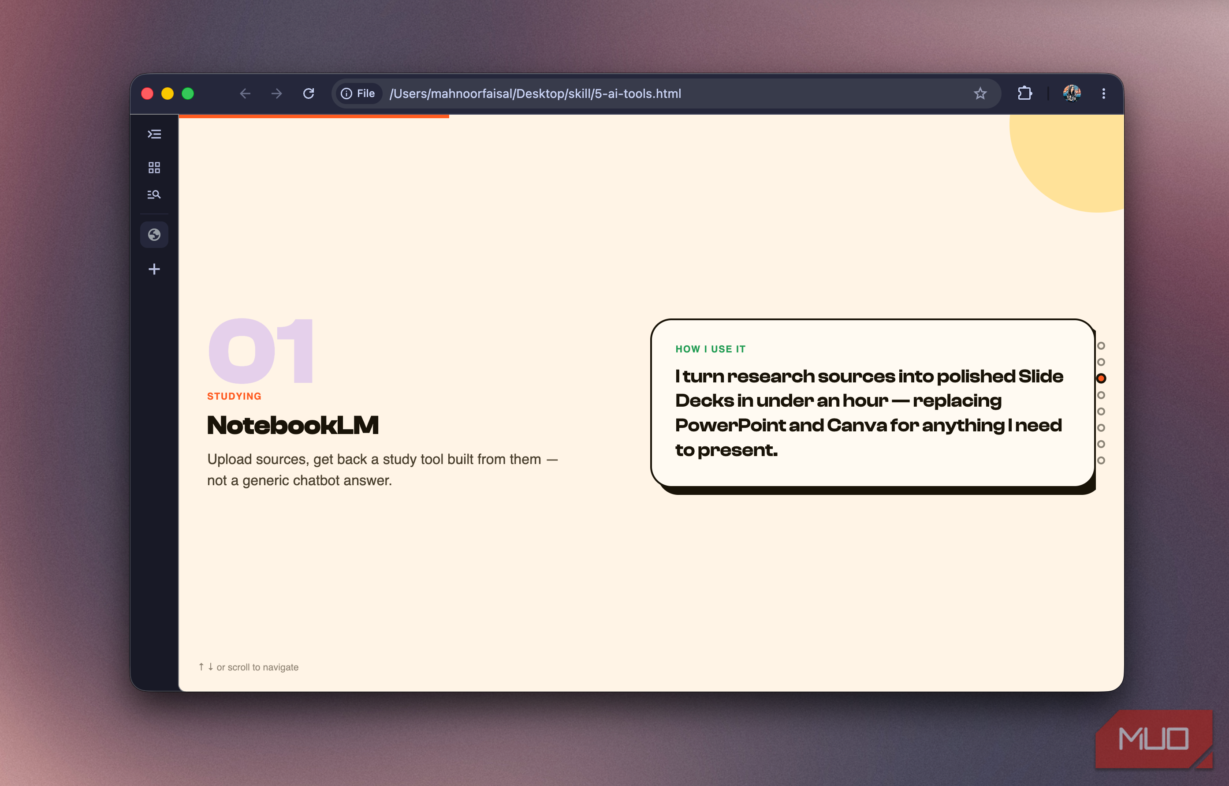Open the extensions puzzle icon
The height and width of the screenshot is (786, 1229).
1025,94
